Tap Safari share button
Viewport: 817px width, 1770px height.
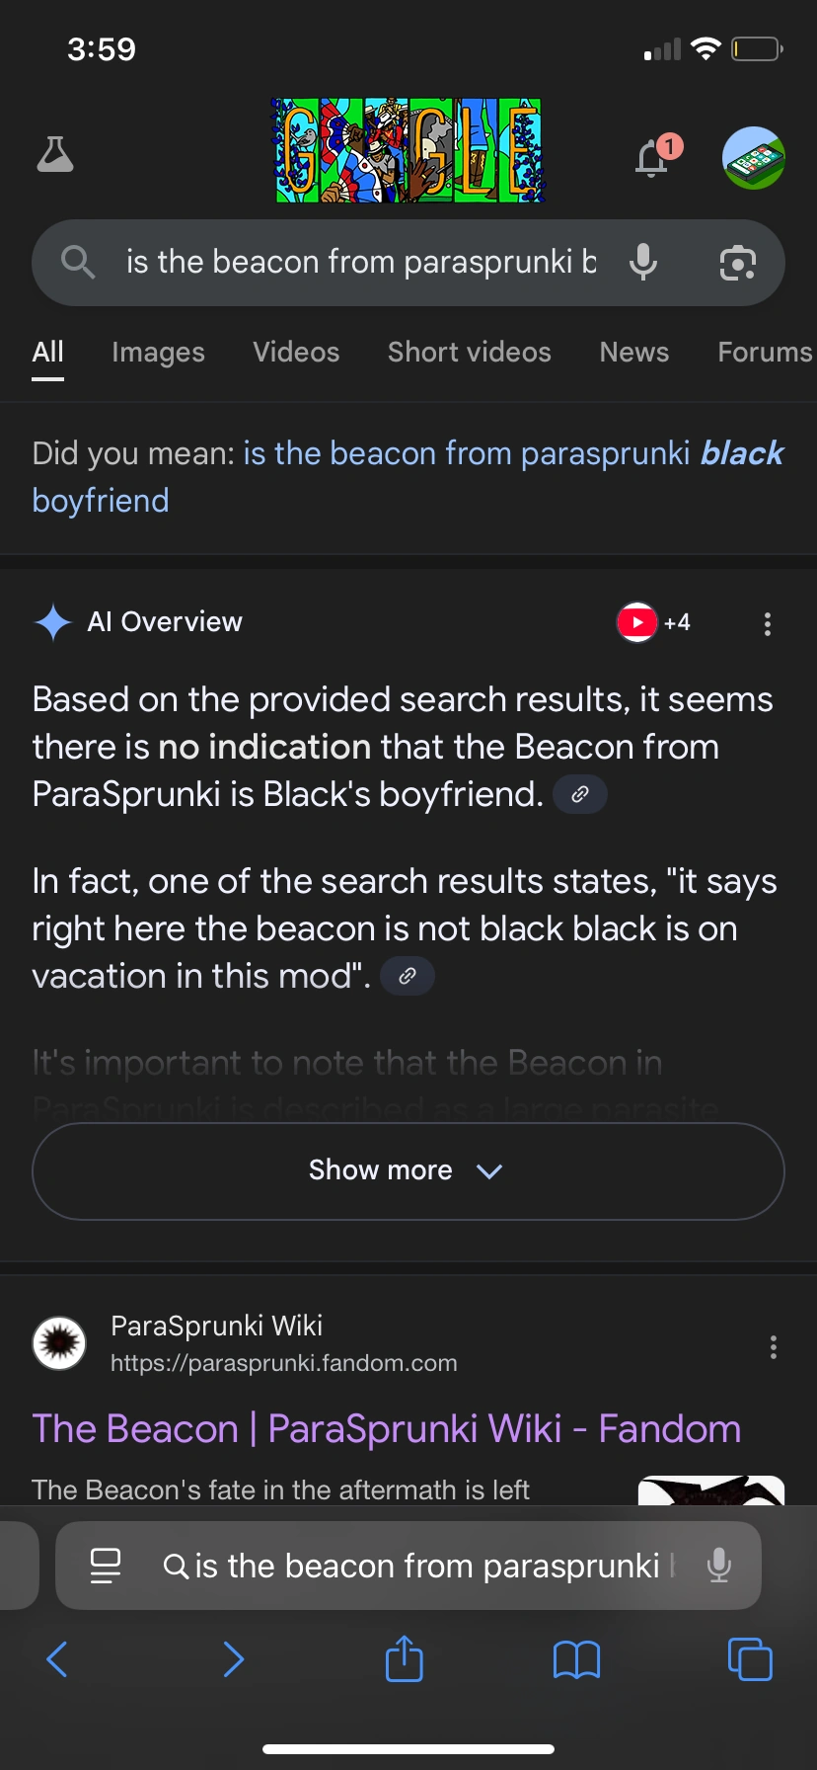[x=404, y=1658]
